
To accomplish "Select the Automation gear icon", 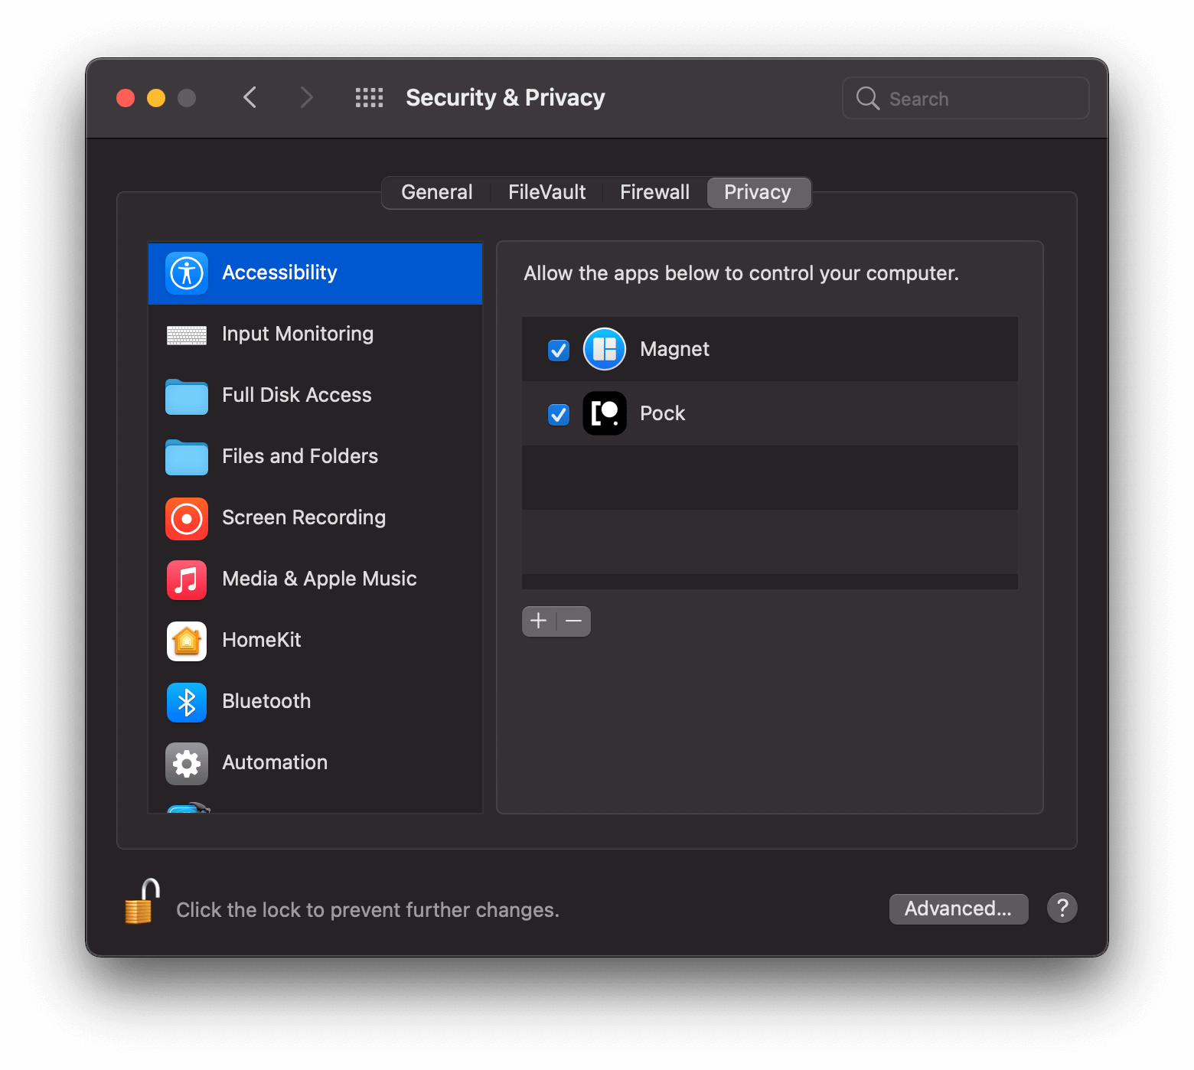I will coord(186,763).
